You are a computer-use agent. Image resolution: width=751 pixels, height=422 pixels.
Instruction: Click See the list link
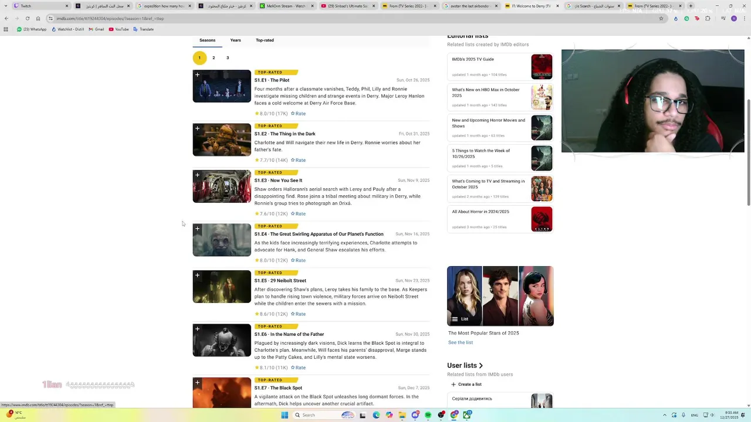click(461, 342)
